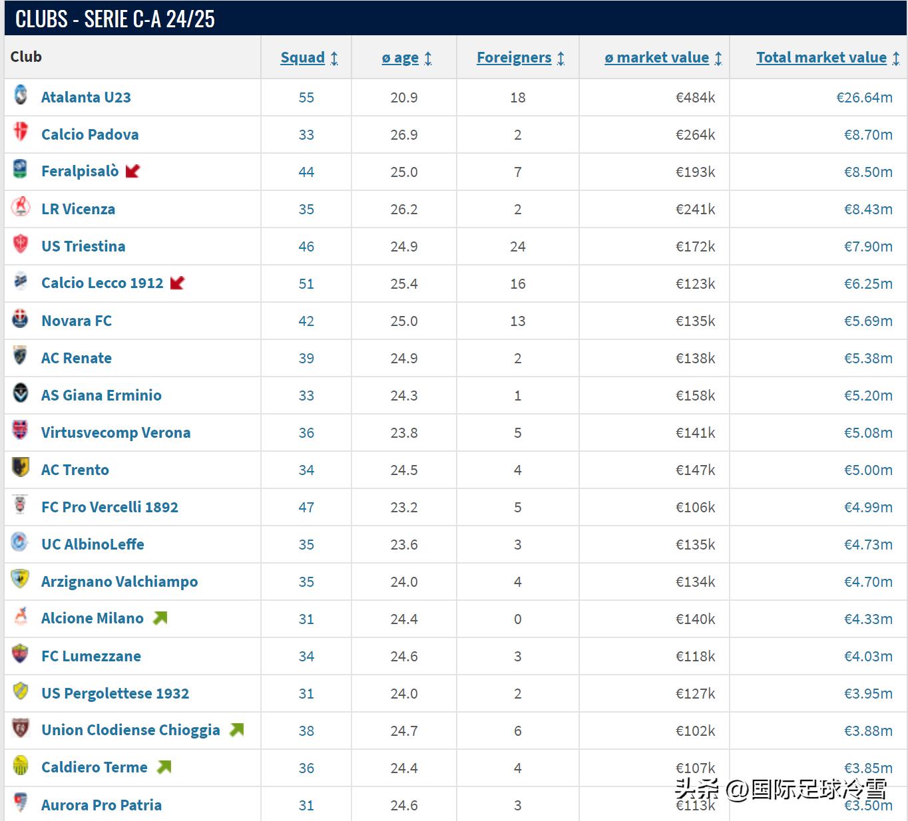Open the FC Lumezzane link
This screenshot has height=821, width=908.
click(91, 656)
